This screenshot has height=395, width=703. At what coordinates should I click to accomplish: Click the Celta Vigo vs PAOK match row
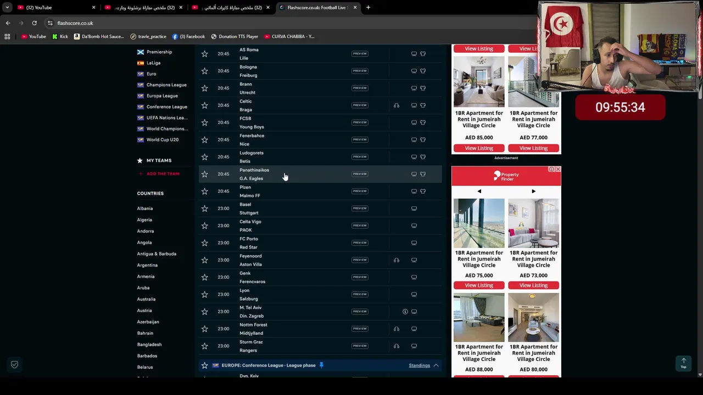coord(320,225)
